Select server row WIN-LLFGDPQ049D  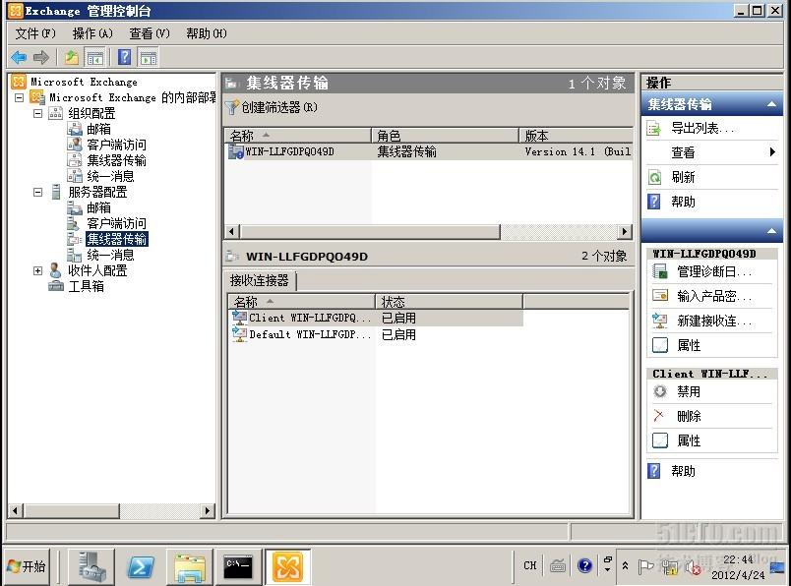[x=429, y=151]
